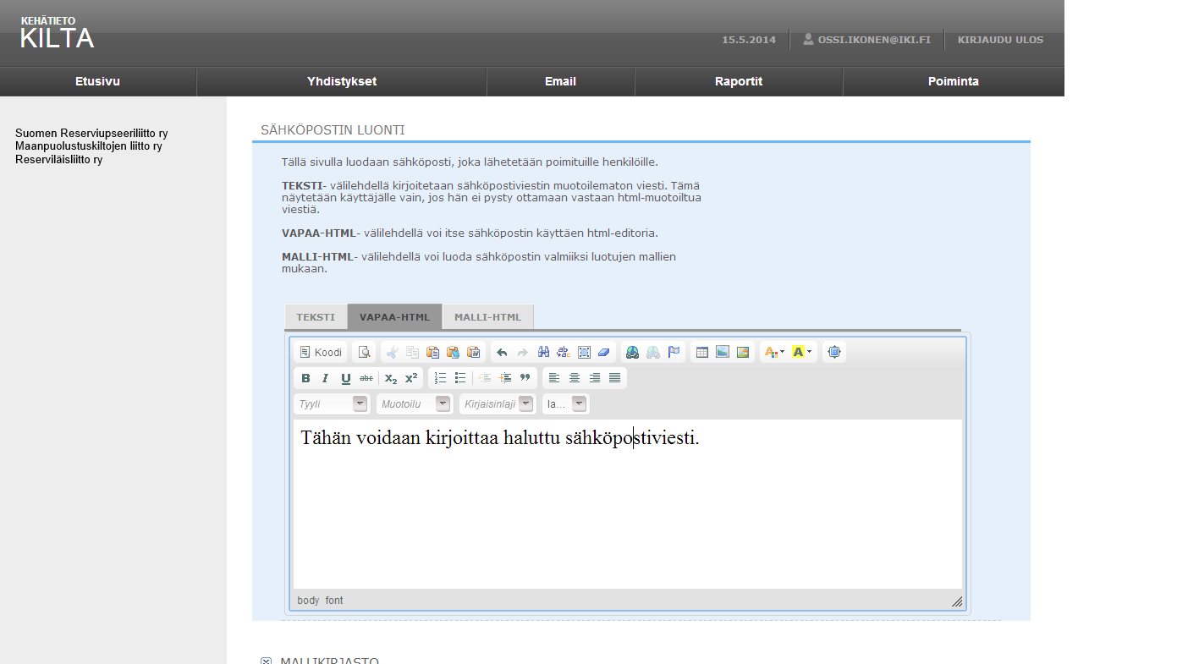1199x664 pixels.
Task: Underline text with the U icon
Action: (x=345, y=378)
